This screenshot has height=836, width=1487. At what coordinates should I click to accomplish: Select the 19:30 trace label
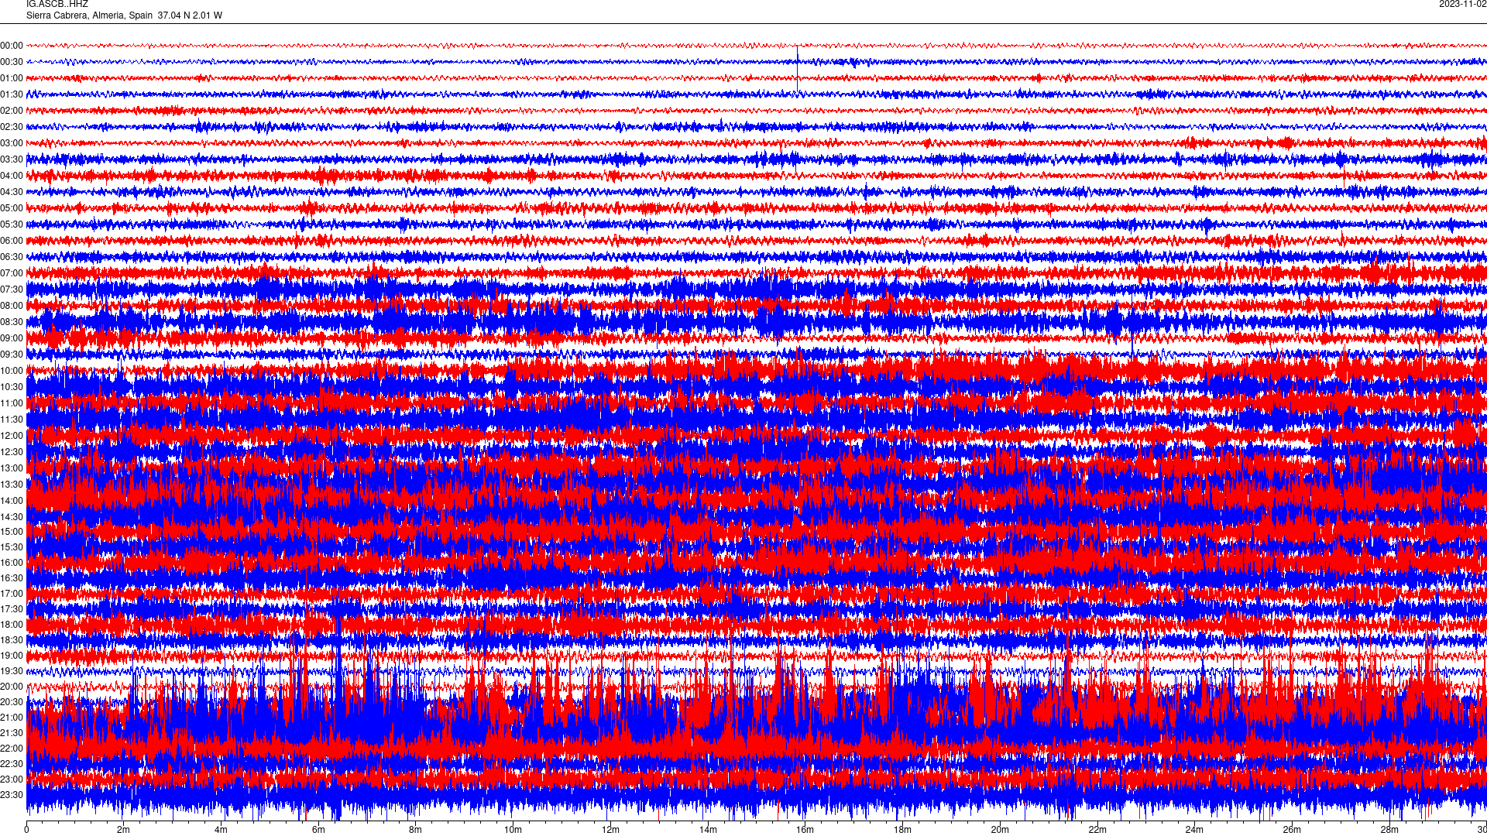pyautogui.click(x=12, y=671)
